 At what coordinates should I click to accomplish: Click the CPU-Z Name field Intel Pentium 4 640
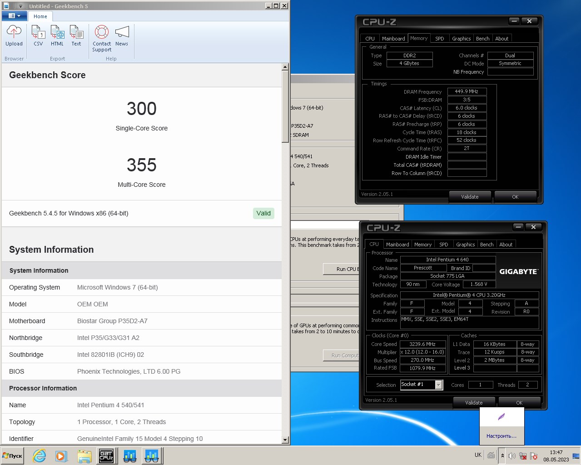pyautogui.click(x=447, y=260)
